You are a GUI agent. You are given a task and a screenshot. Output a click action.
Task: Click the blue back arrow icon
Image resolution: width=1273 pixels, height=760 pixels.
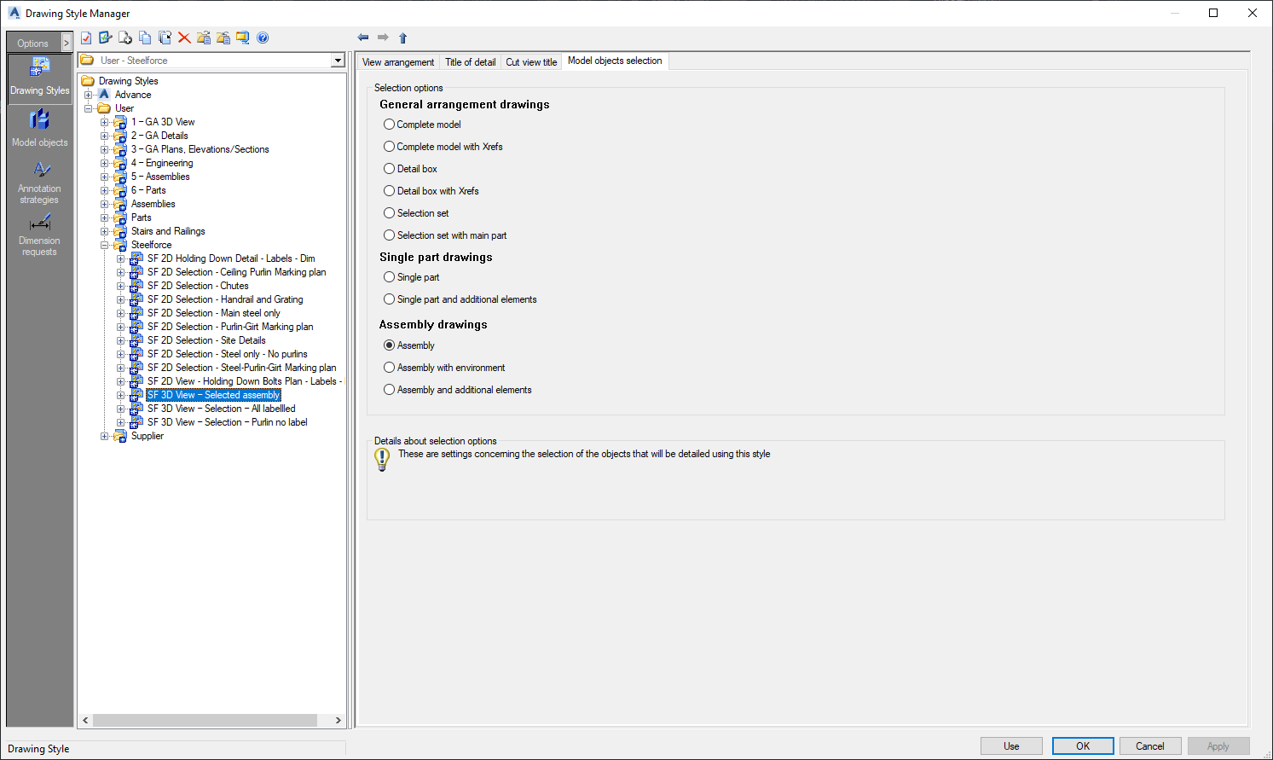(x=363, y=38)
